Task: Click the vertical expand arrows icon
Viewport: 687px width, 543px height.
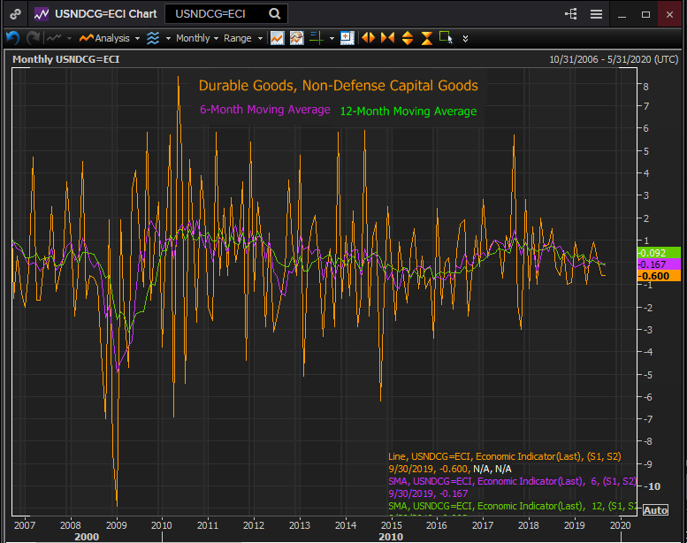Action: point(407,38)
